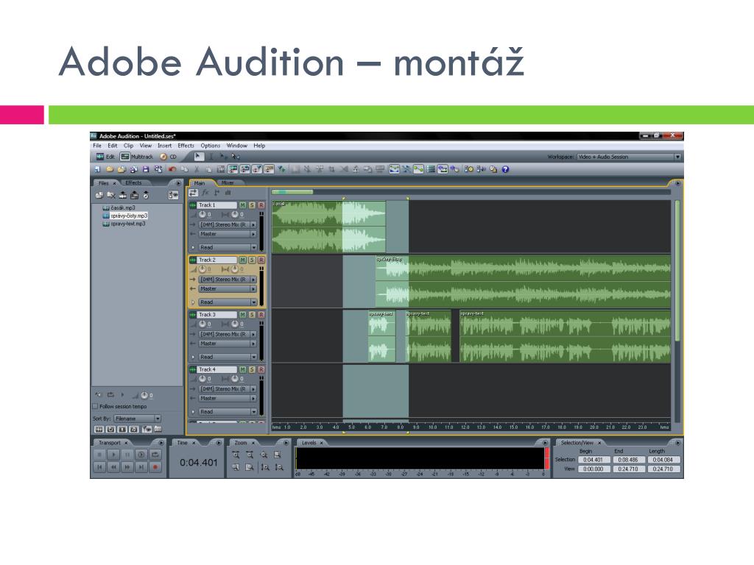Solo Track 1

[252, 205]
